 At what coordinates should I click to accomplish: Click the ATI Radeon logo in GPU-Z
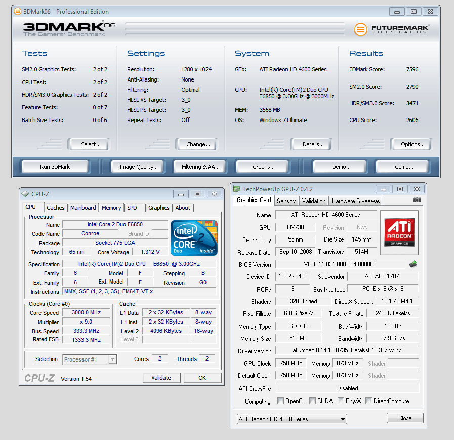(399, 232)
